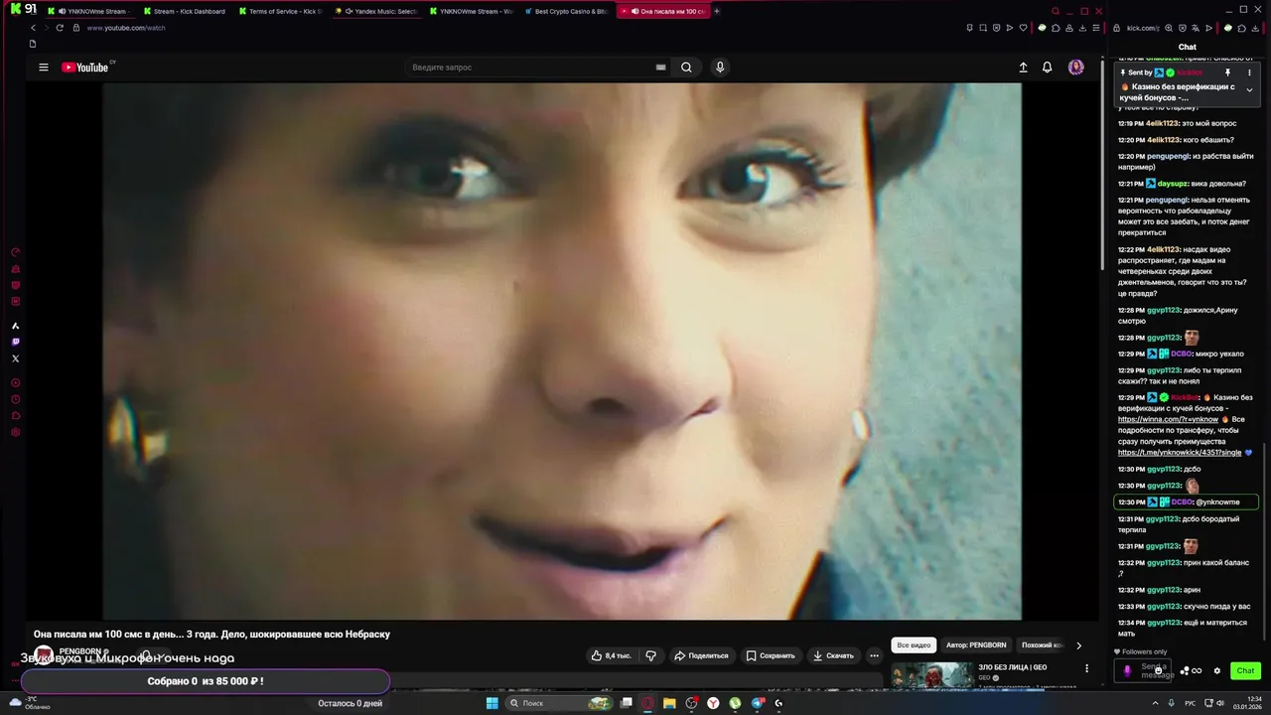
Task: Dislike the video
Action: pos(650,655)
